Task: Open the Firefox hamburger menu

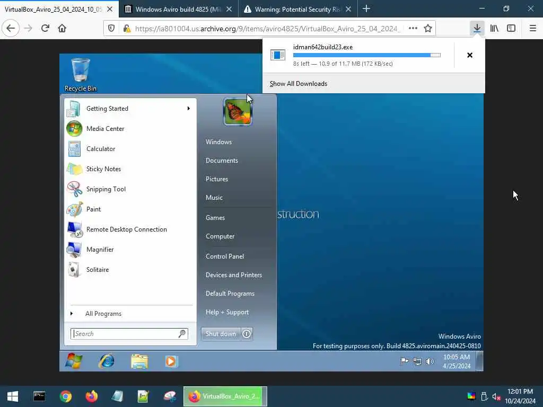Action: click(533, 29)
